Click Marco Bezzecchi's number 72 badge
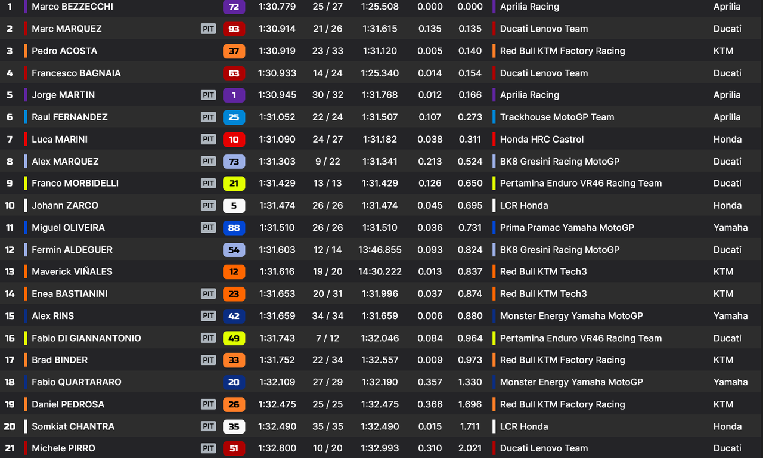 coord(234,7)
